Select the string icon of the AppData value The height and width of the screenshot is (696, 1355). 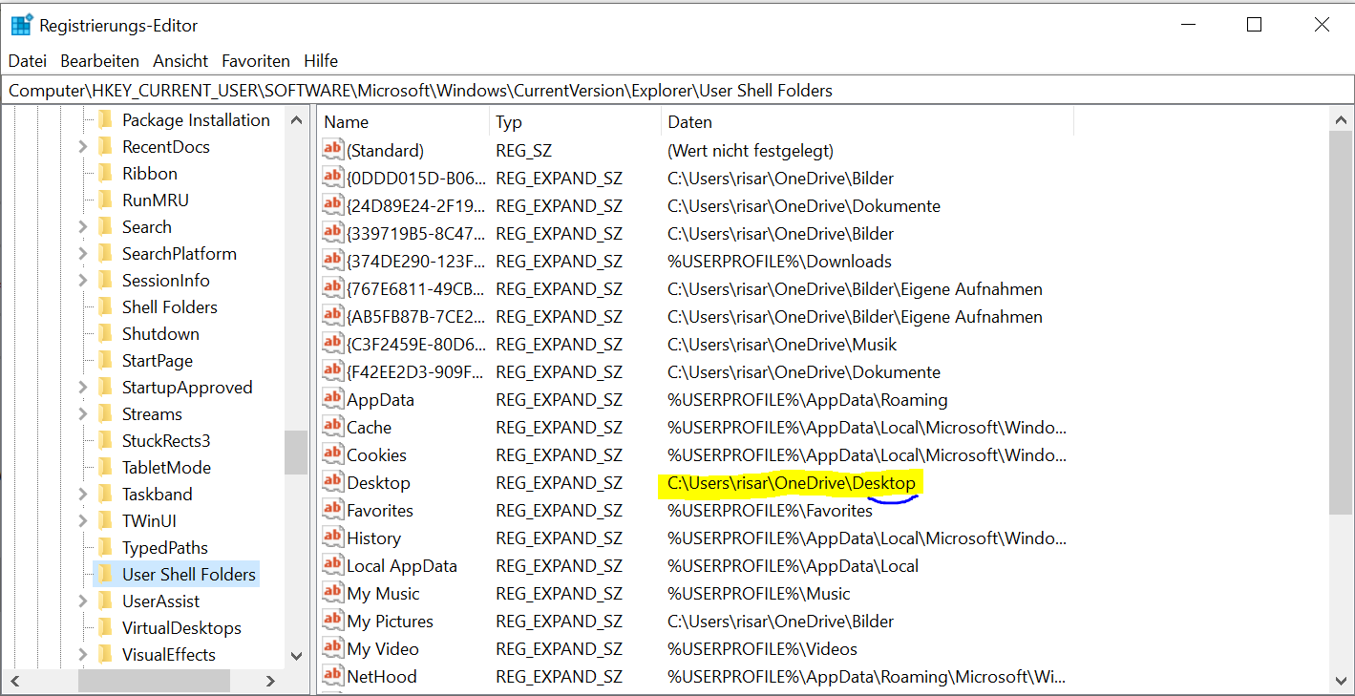point(332,399)
